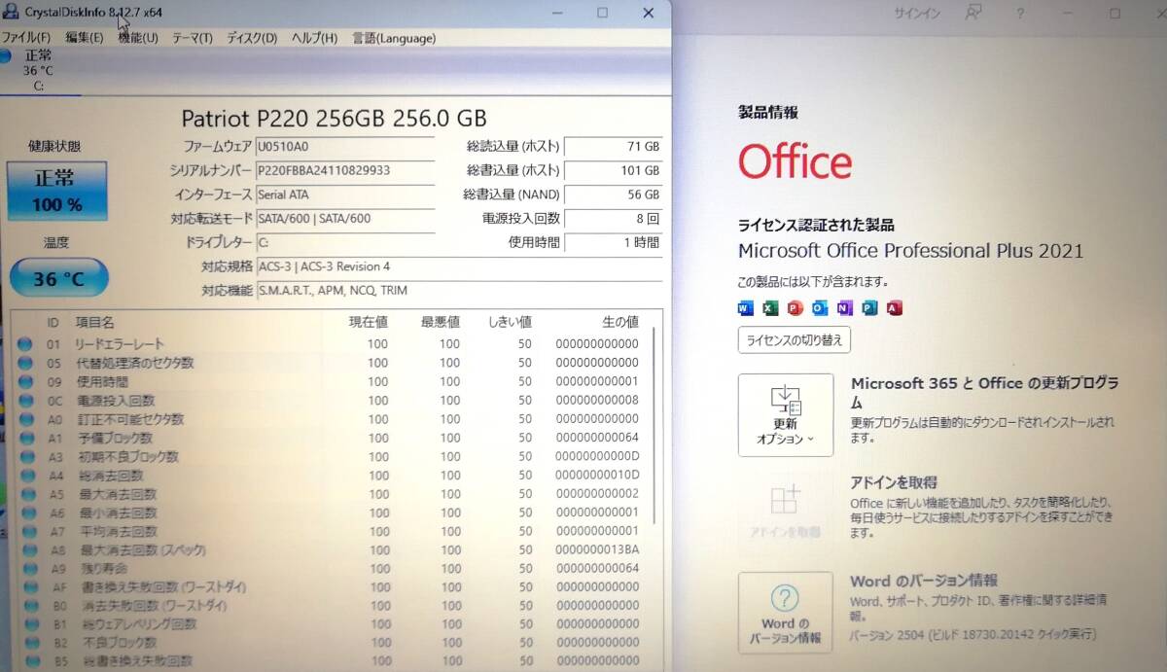
Task: Open the ヘルプ(H) menu
Action: 315,38
